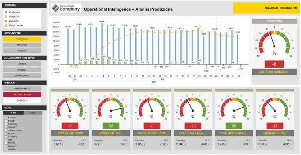Click the green 29 value box
Image resolution: width=301 pixels, height=155 pixels.
point(234,126)
